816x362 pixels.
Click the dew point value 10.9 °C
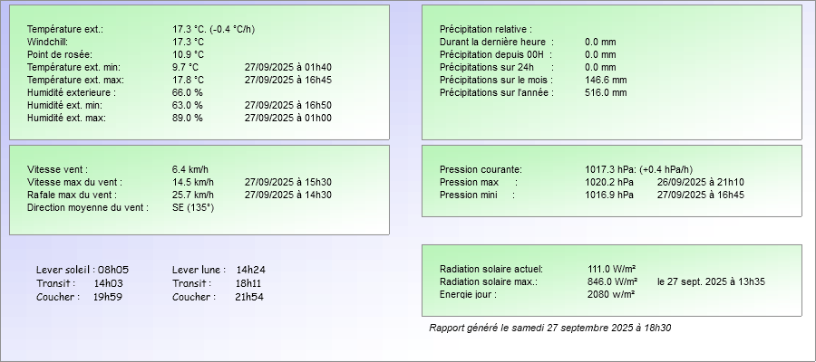188,54
